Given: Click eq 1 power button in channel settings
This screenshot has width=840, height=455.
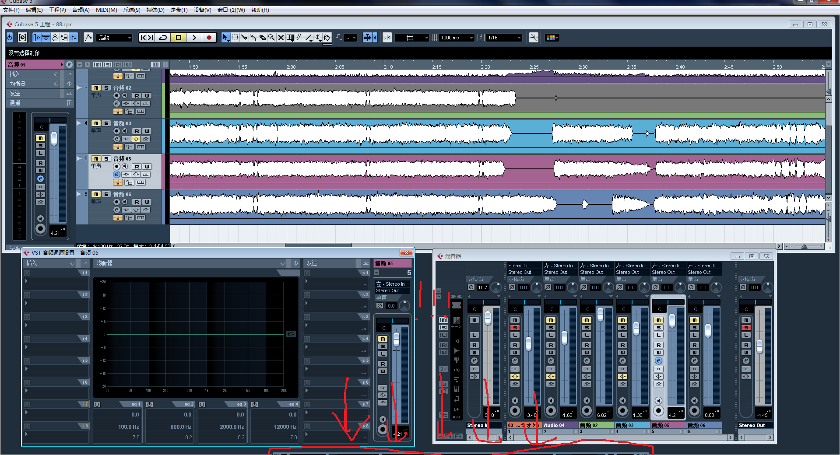Looking at the screenshot, I should tap(97, 404).
